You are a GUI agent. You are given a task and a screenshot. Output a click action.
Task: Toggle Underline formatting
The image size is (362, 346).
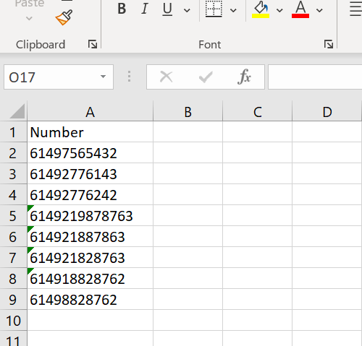point(167,9)
